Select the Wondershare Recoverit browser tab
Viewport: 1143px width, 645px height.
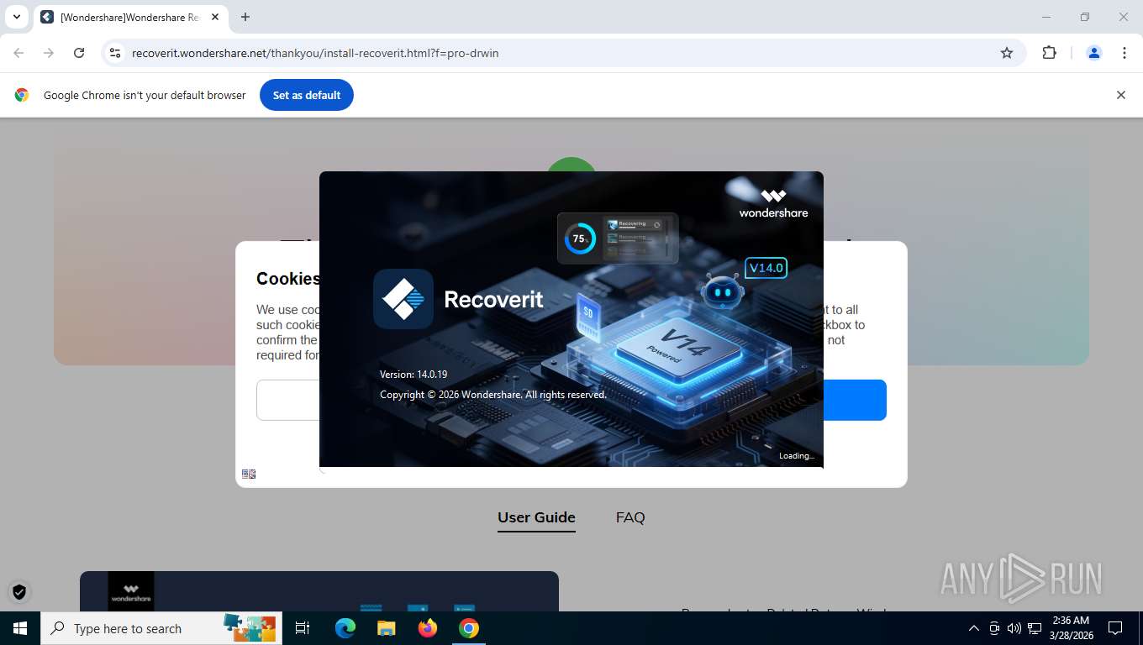pyautogui.click(x=129, y=17)
